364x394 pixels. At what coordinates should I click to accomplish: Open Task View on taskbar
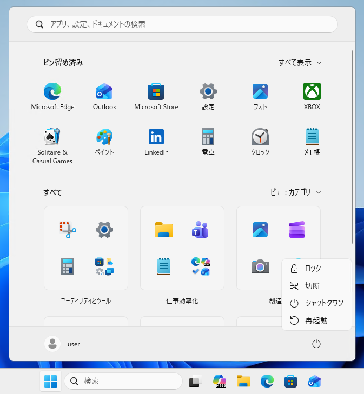pyautogui.click(x=196, y=381)
